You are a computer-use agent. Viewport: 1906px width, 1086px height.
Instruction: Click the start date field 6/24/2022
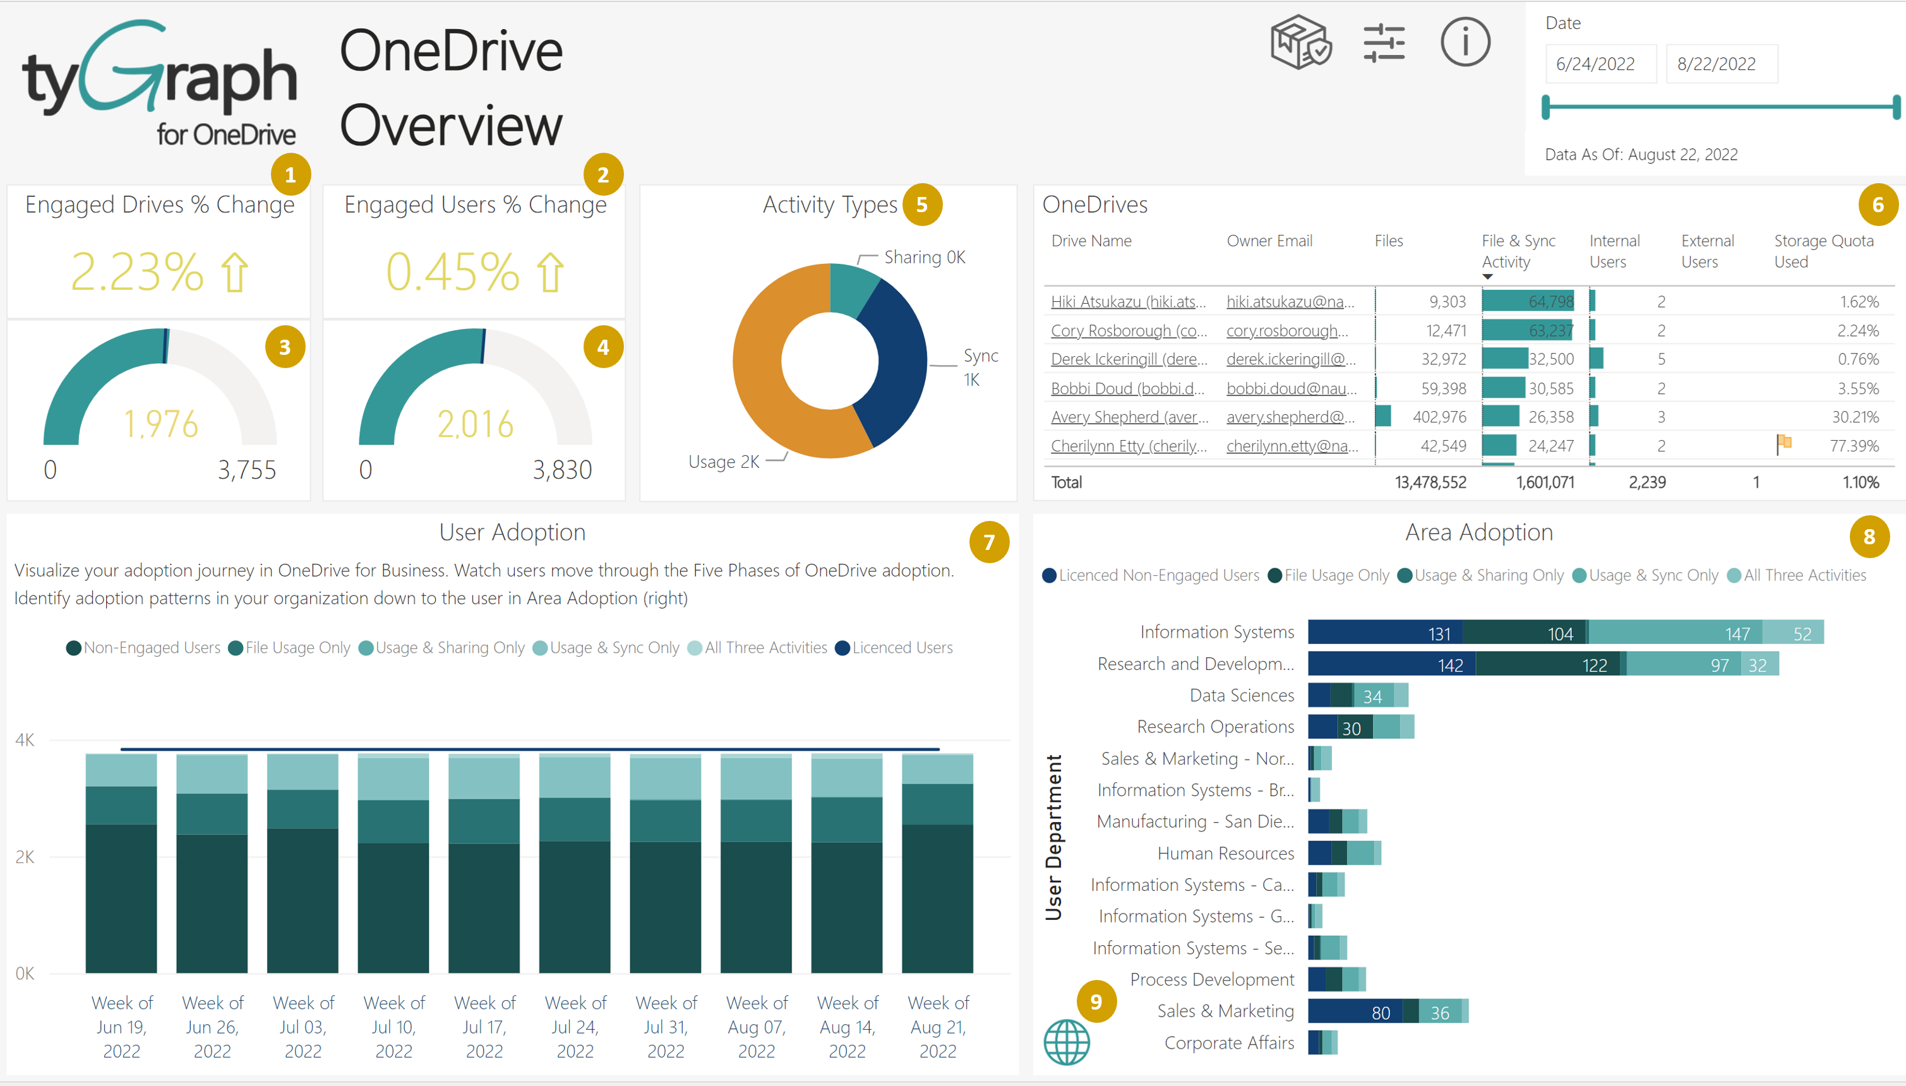pyautogui.click(x=1600, y=64)
